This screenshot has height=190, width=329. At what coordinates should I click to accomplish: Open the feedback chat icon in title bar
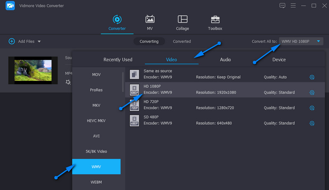(282, 5)
